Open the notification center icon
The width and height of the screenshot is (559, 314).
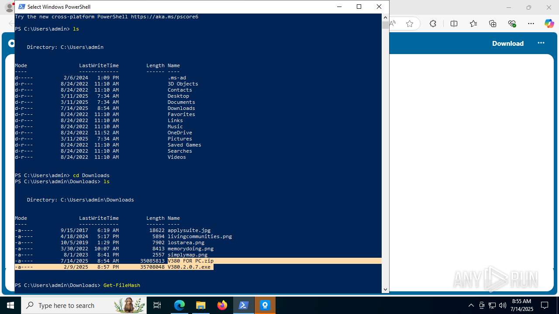point(545,305)
